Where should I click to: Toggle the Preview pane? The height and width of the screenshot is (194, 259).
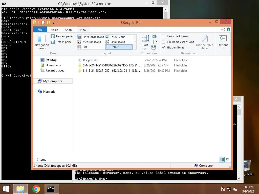pyautogui.click(x=62, y=36)
